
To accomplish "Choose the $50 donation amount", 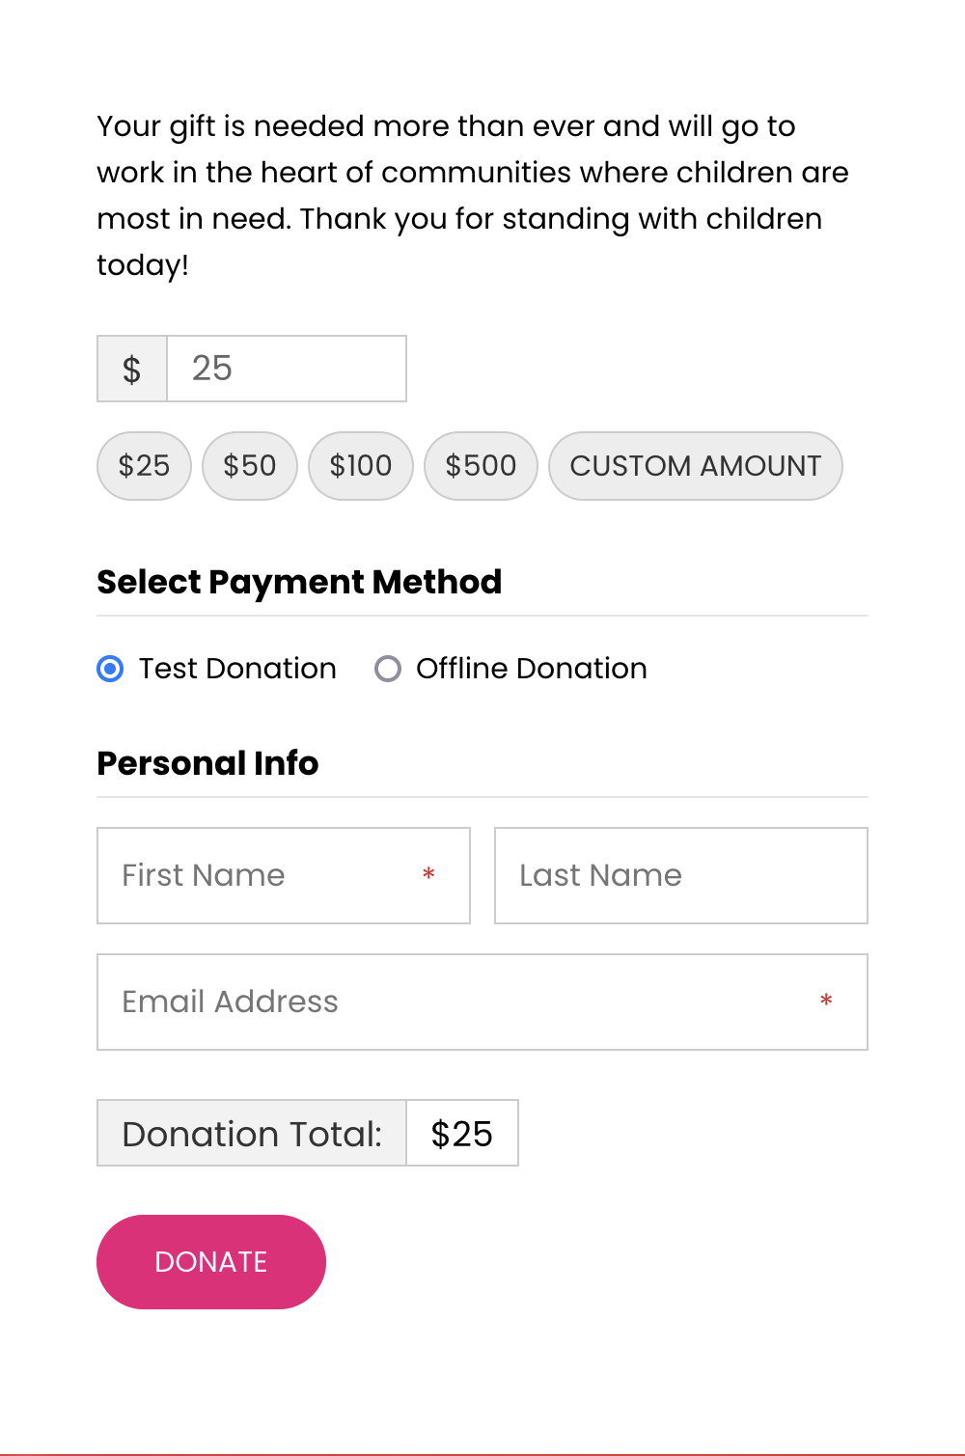I will coord(250,466).
